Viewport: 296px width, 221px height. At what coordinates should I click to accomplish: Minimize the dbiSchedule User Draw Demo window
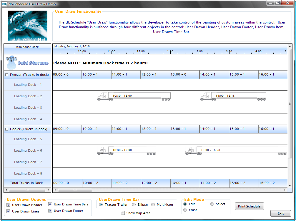pos(271,3)
